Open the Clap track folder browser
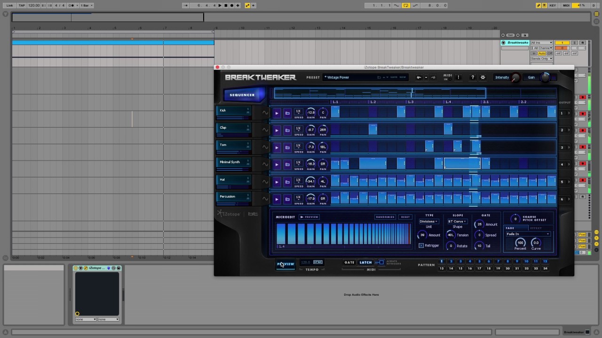 (287, 130)
